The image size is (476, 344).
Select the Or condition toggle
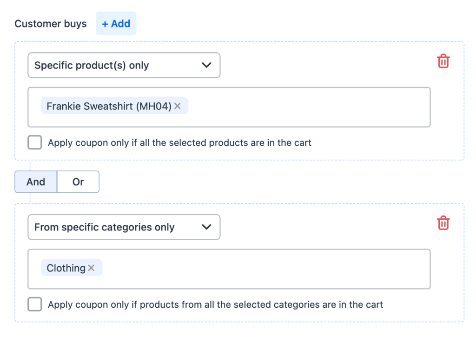[x=78, y=182]
